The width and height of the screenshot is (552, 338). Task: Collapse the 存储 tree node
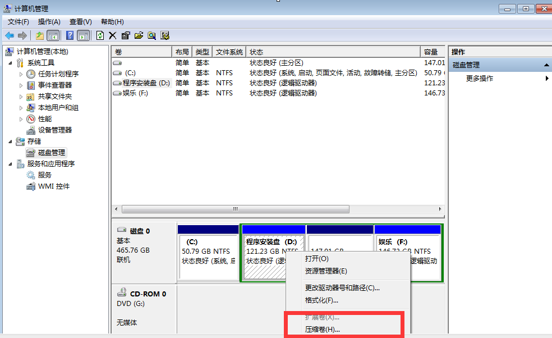pyautogui.click(x=11, y=141)
